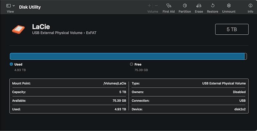Screen dimensions: 257x131
Task: Run First Aid on the LaCie volume
Action: [x=169, y=6]
